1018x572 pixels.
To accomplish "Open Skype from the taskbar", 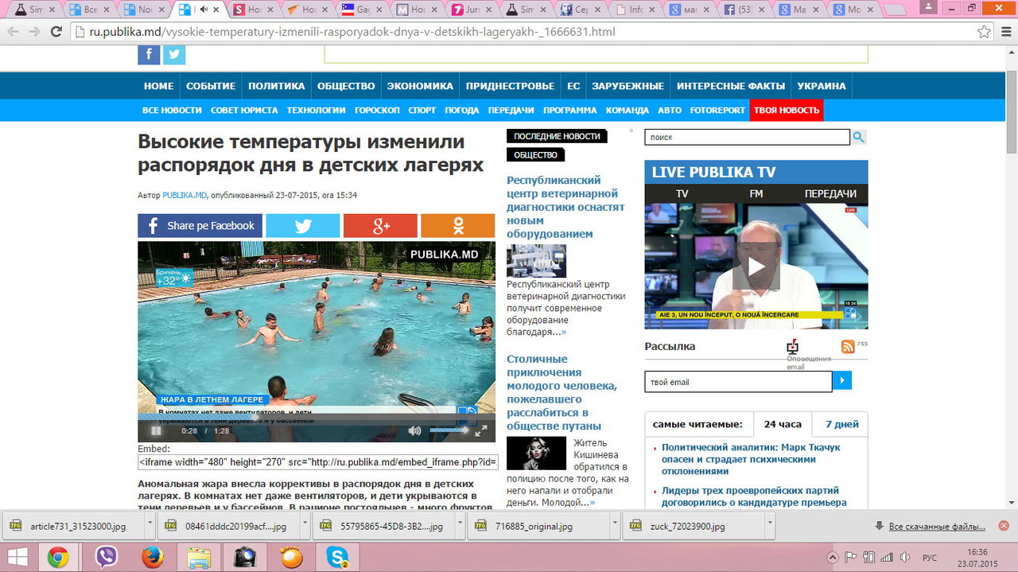I will pos(338,557).
